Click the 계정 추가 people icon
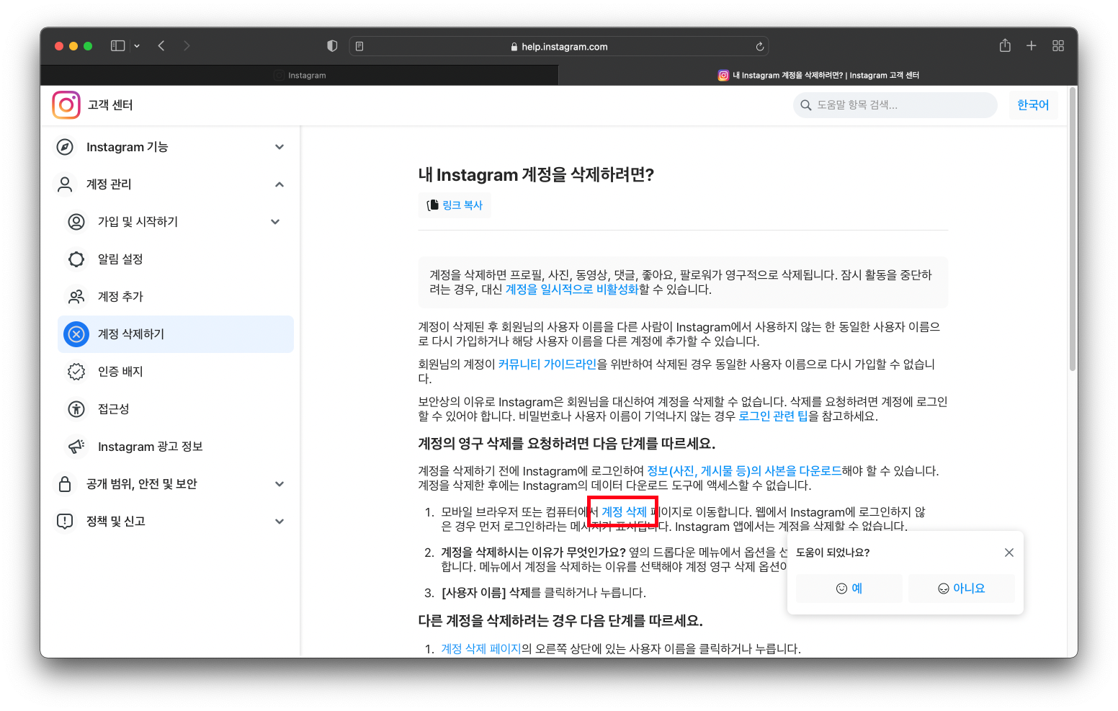1118x711 pixels. click(x=76, y=297)
